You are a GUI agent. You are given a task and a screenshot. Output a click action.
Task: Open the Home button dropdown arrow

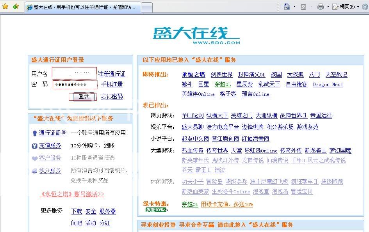coord(294,7)
